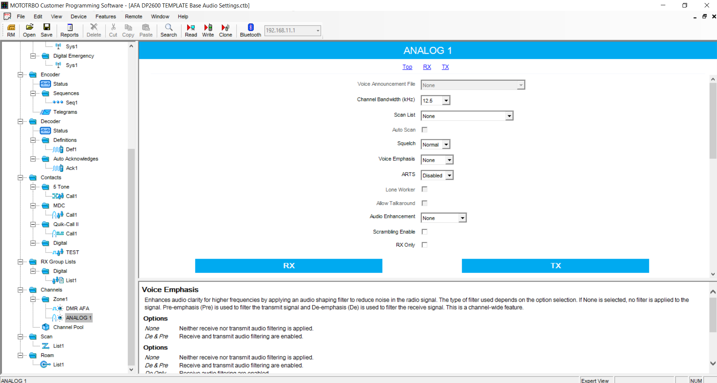
Task: Click the RM toolbar icon
Action: click(x=11, y=30)
